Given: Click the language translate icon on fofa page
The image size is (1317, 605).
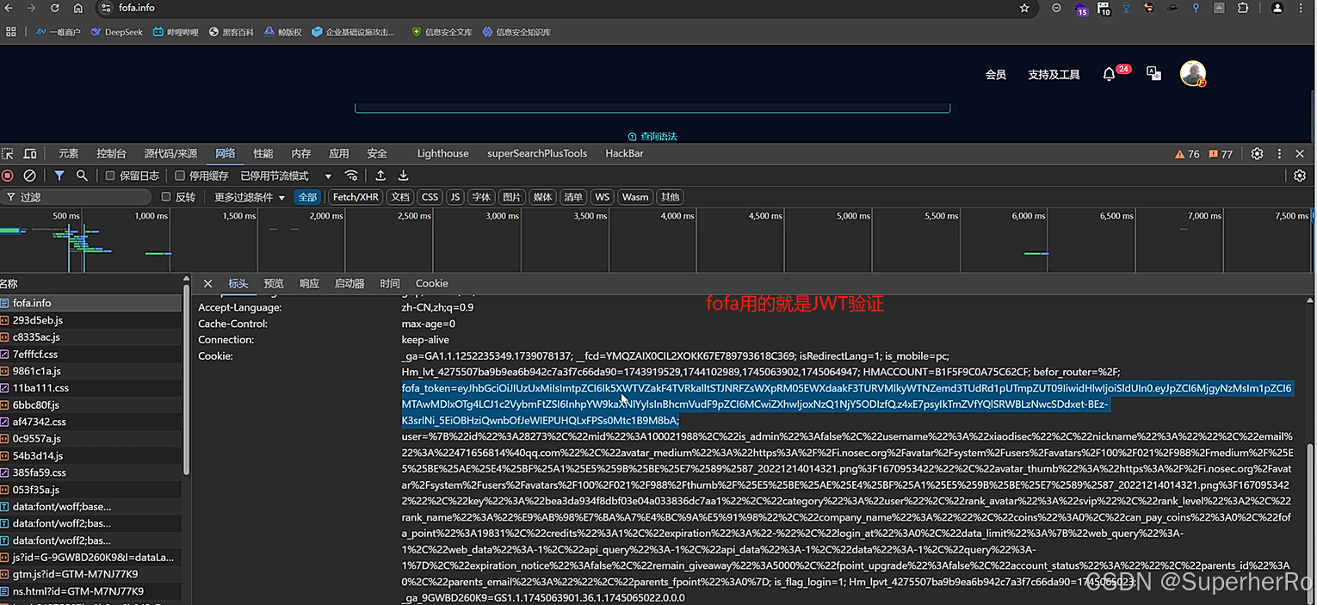Looking at the screenshot, I should (1154, 74).
